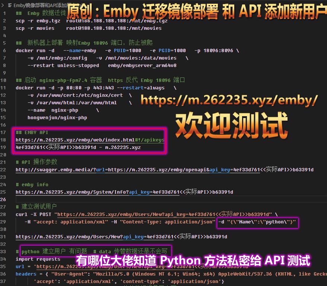Screen dimensions: 327x286
Task: Click the '4ef33d761<<实际API>>b63391d - m.262235.xyz' line
Action: [78, 147]
